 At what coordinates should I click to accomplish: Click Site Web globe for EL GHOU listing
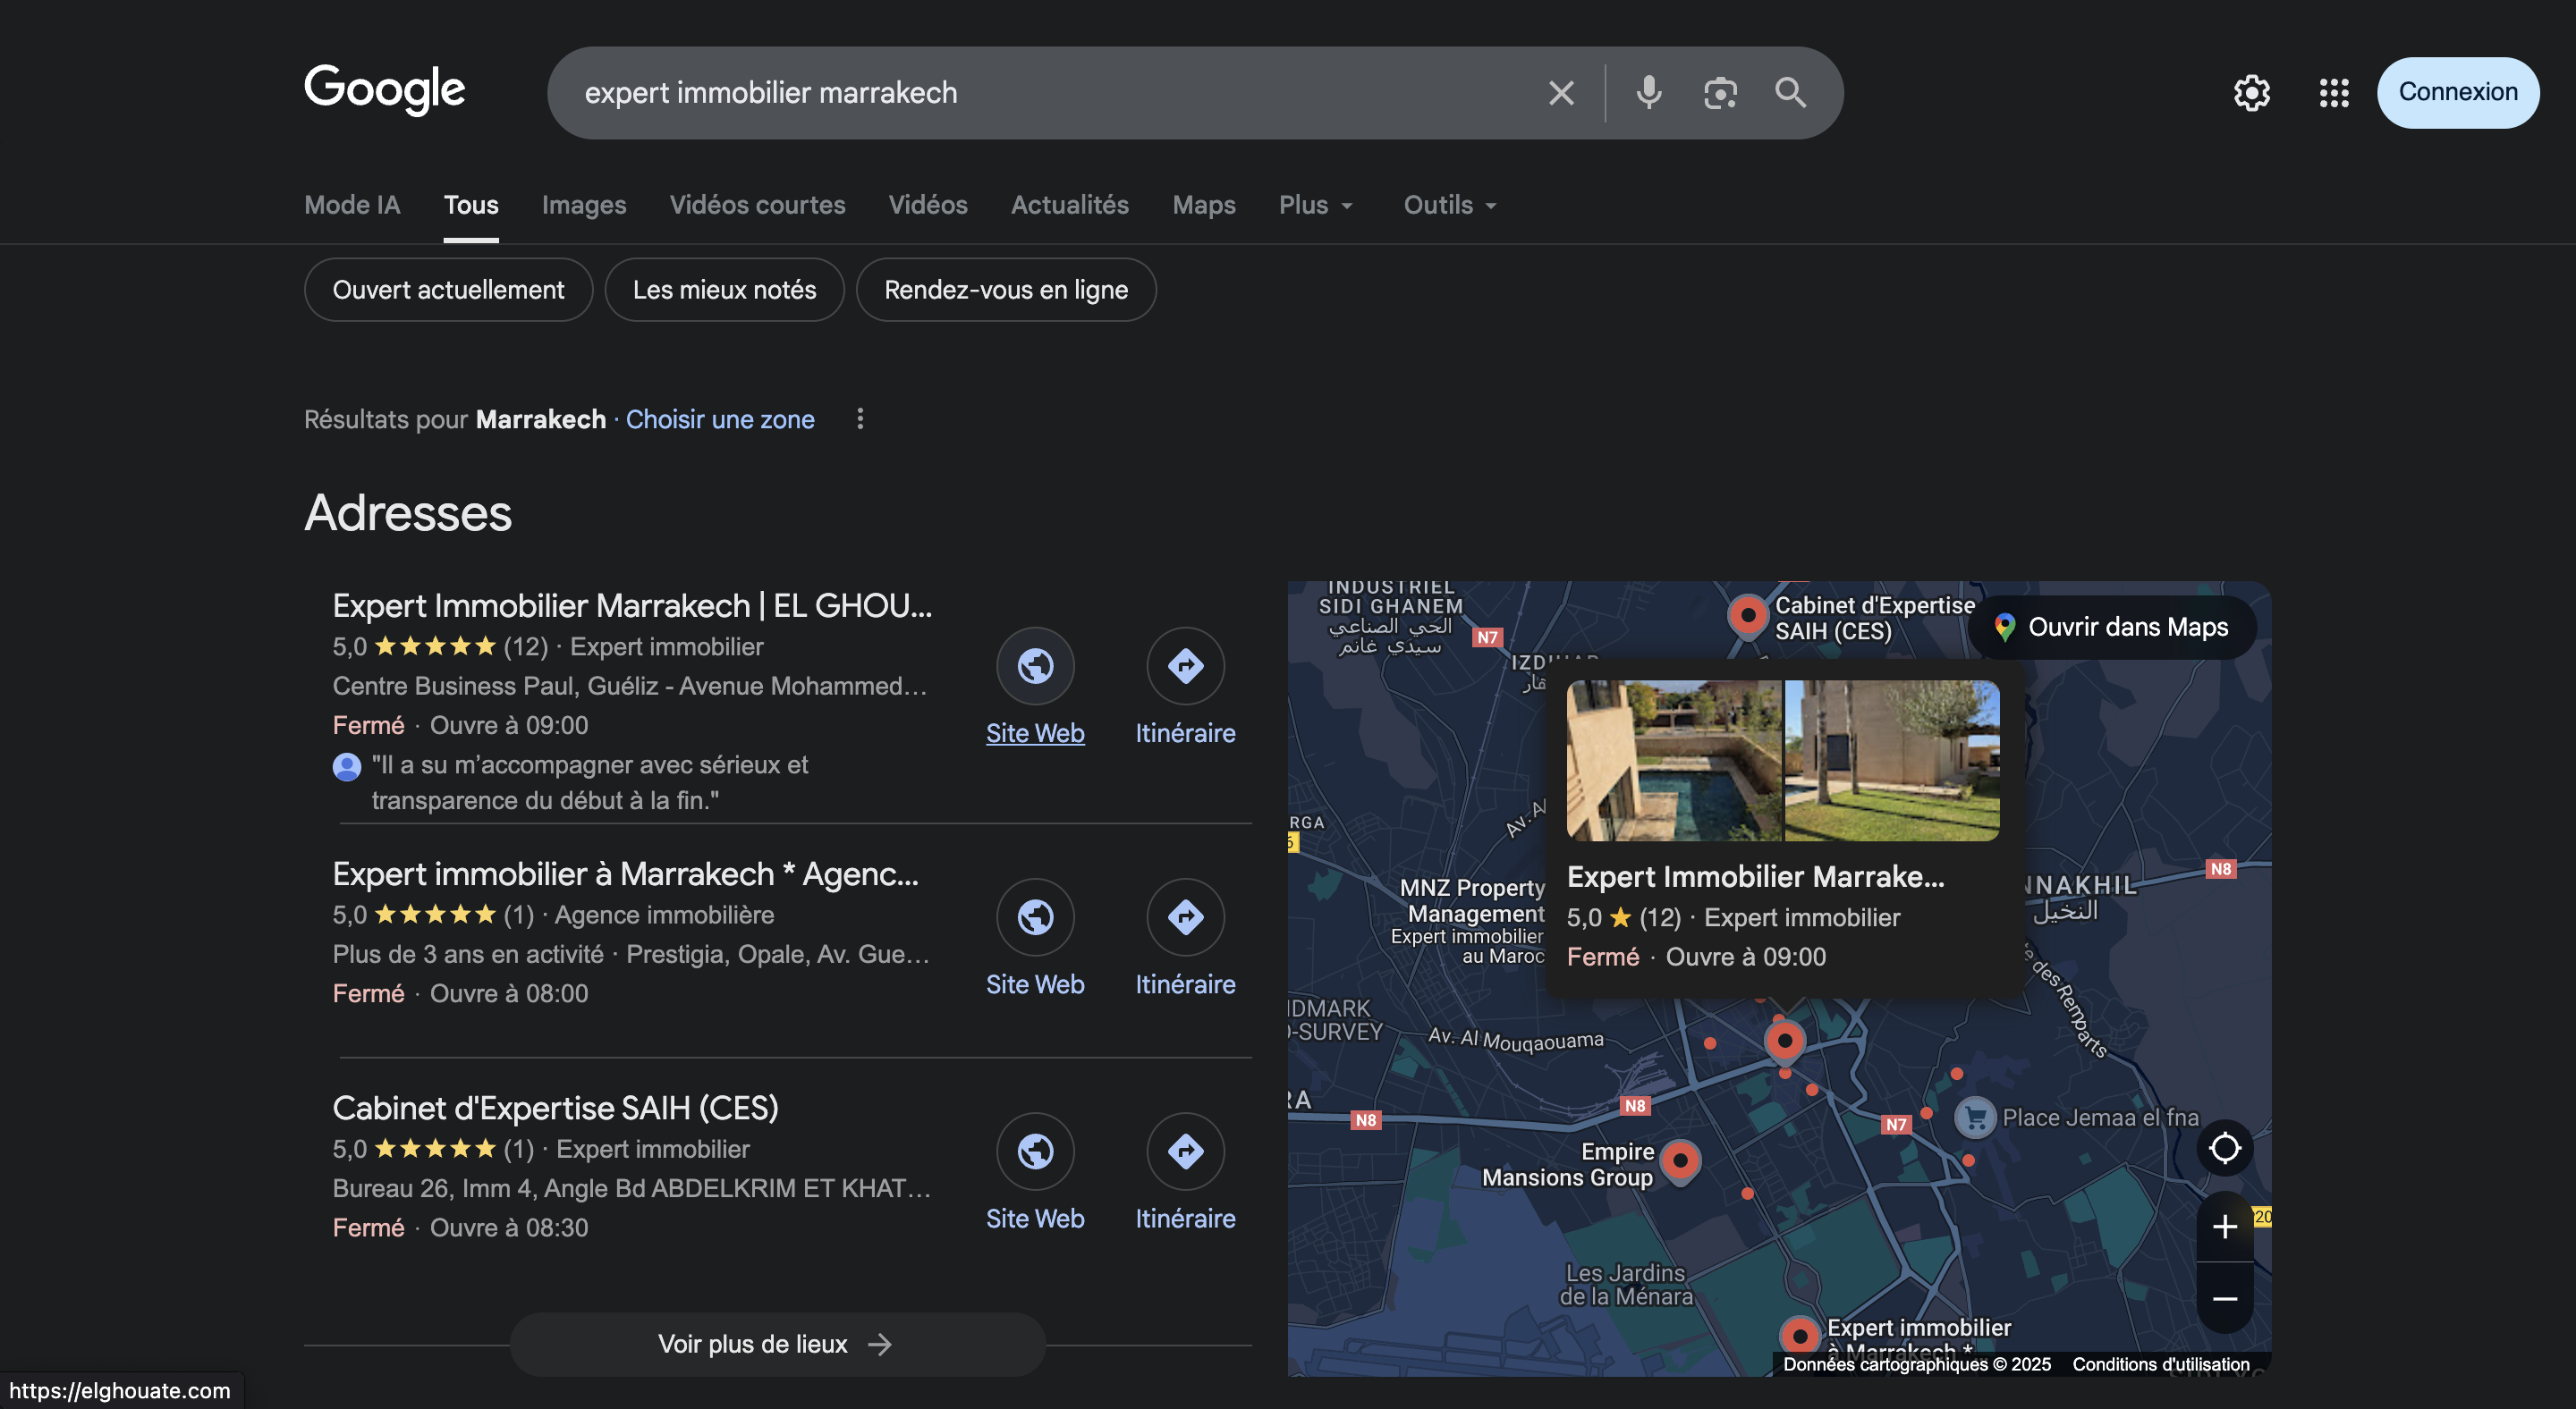(1034, 665)
